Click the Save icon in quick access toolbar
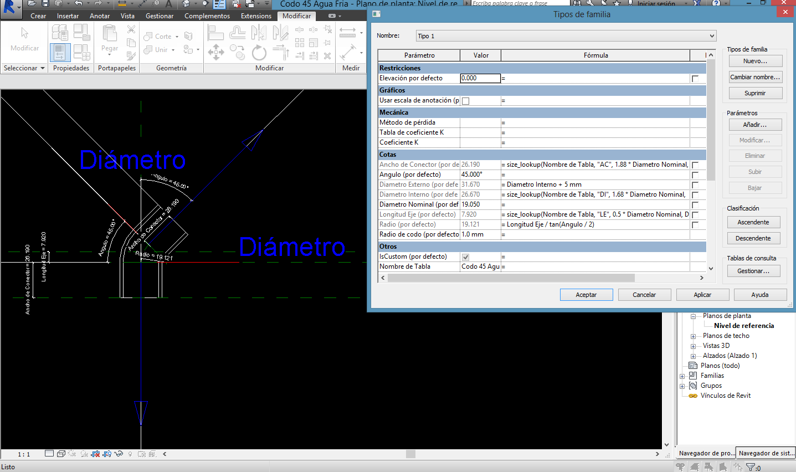This screenshot has width=796, height=472. (x=46, y=3)
